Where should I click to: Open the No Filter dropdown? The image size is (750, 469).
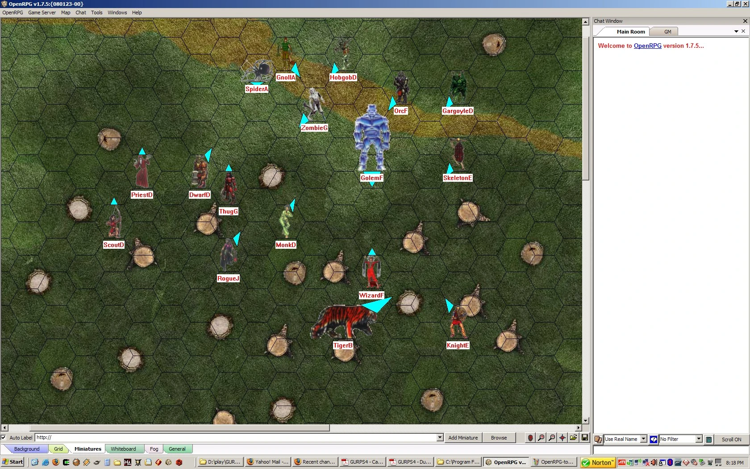(698, 439)
